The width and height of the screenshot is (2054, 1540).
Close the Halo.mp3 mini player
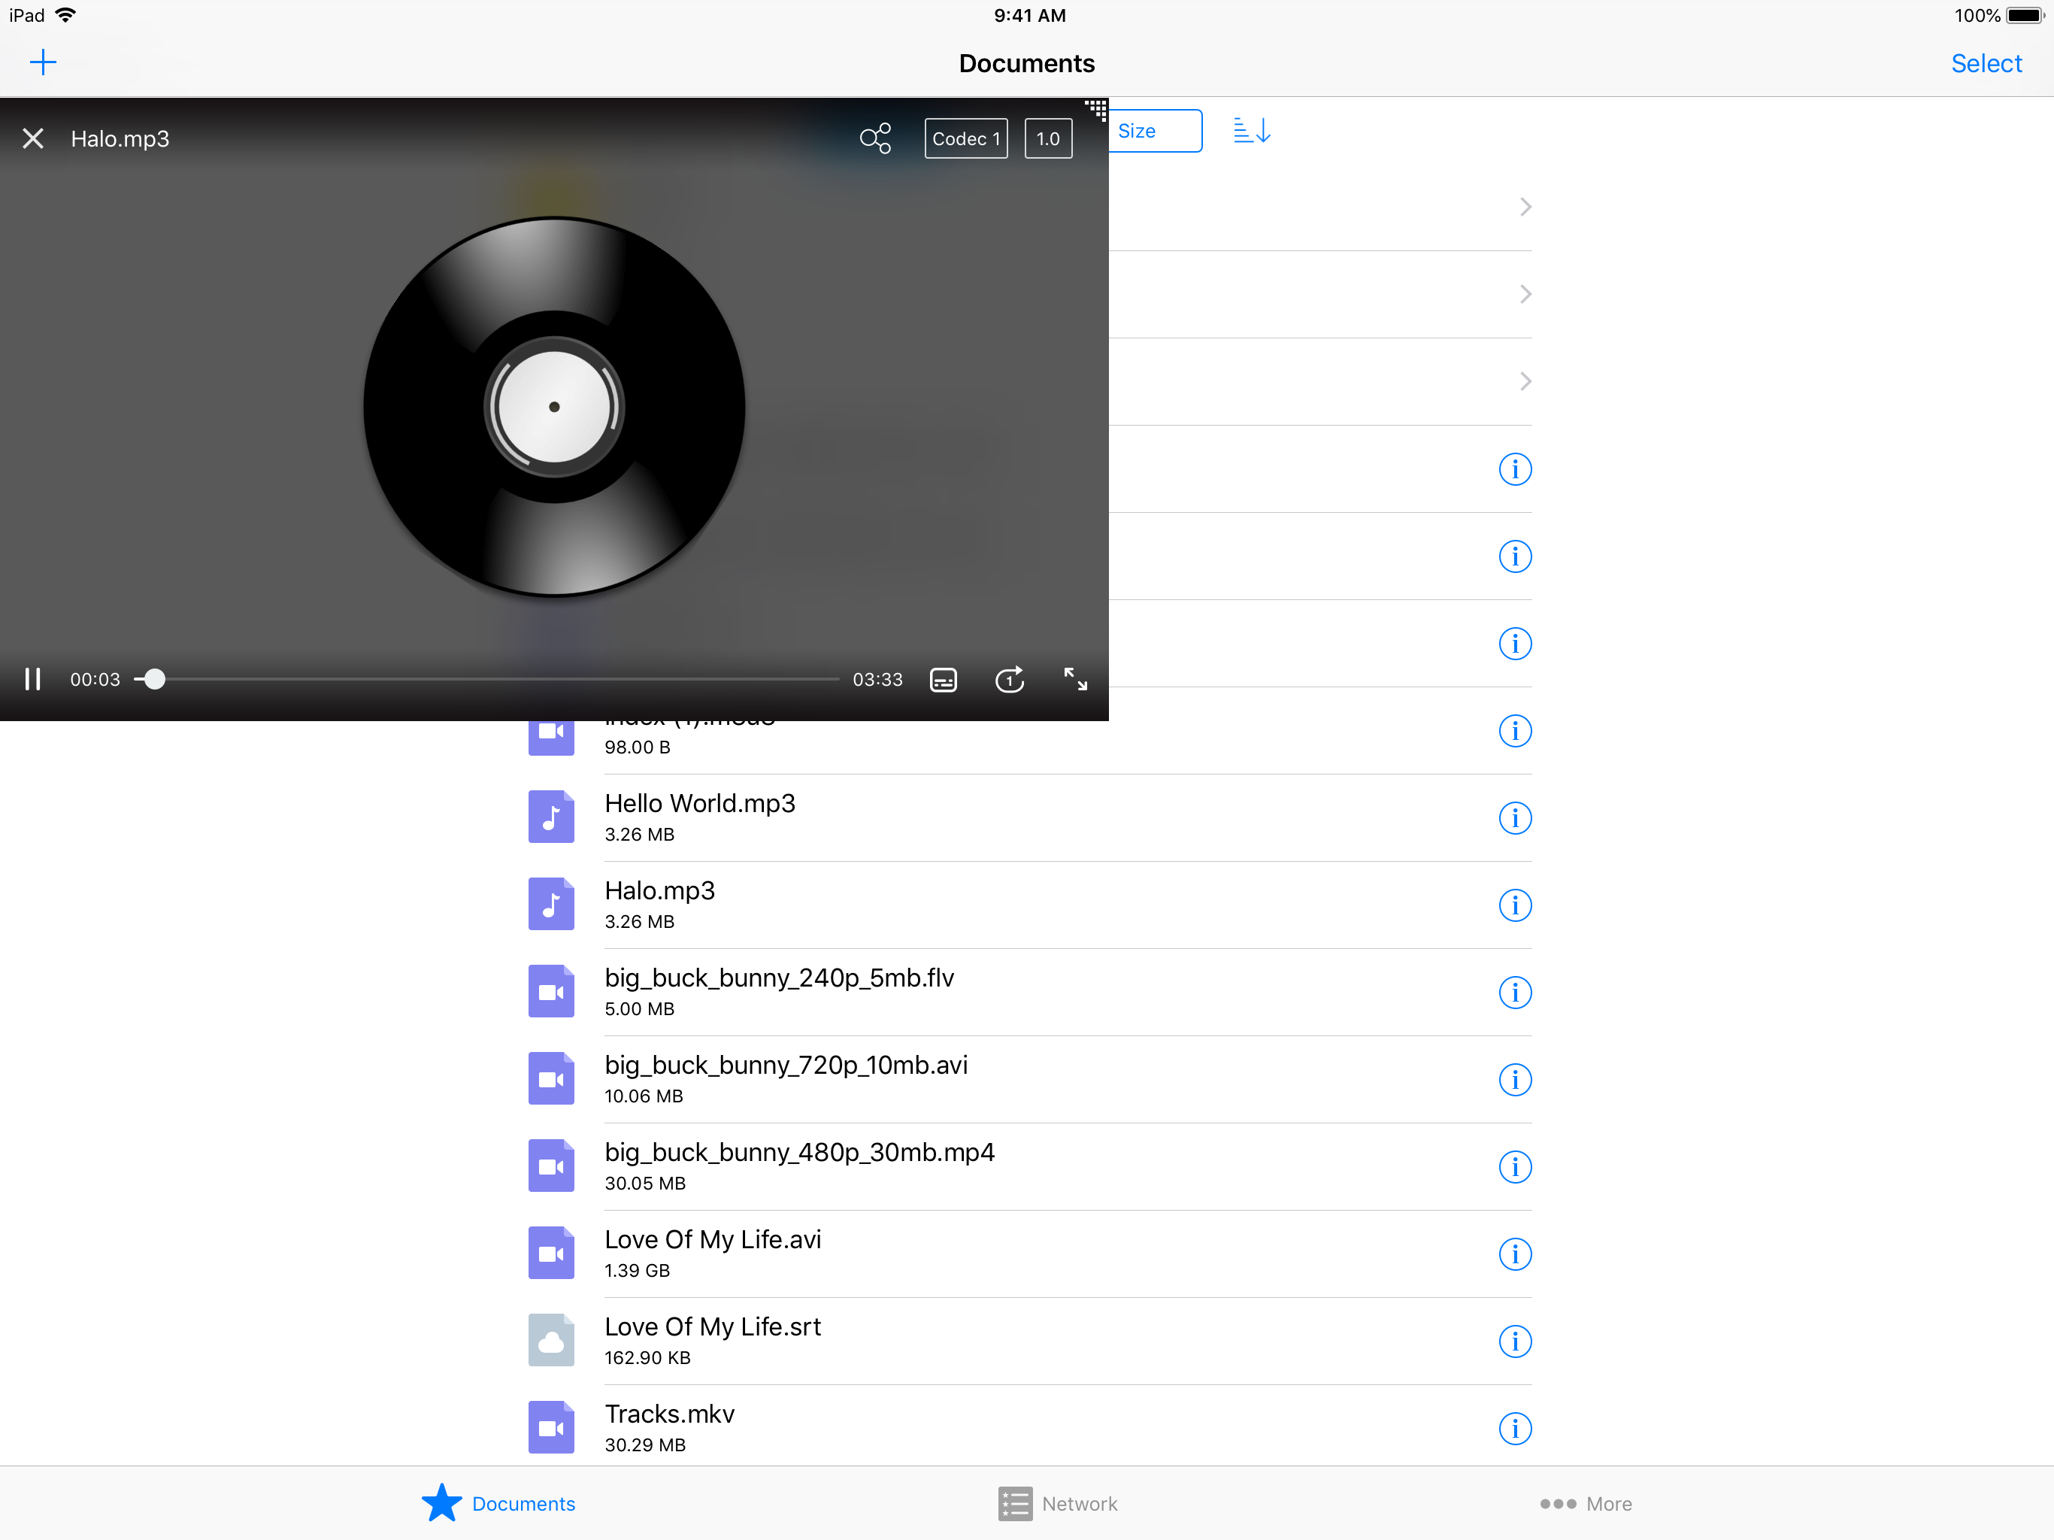coord(33,138)
